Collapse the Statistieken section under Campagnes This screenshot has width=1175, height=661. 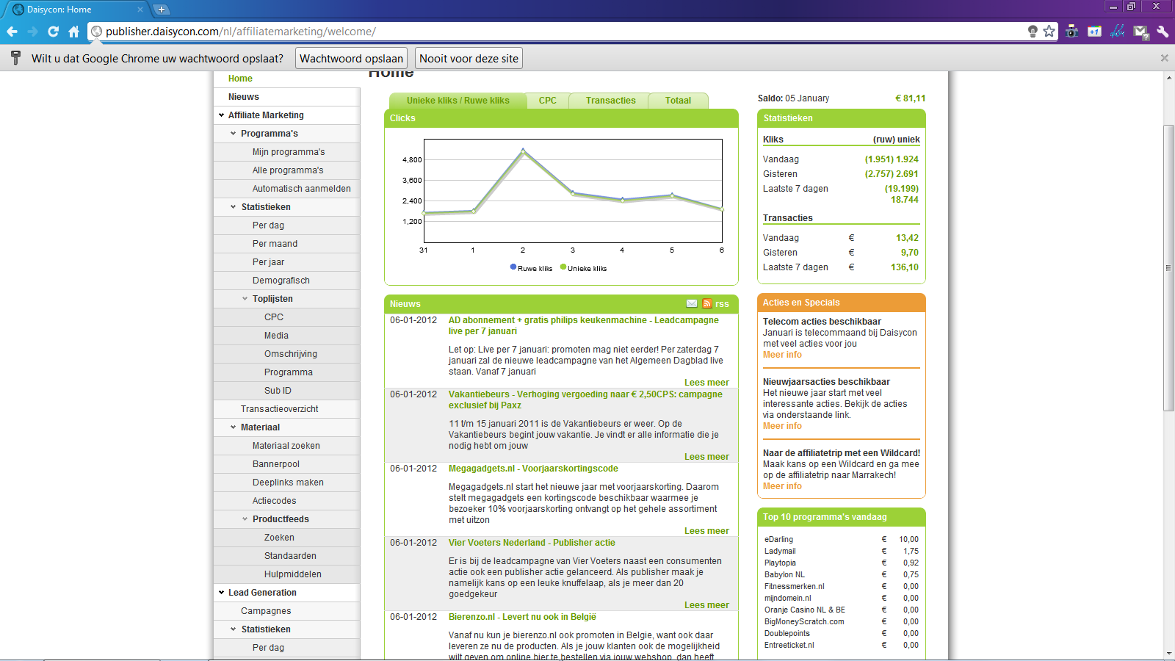tap(234, 629)
